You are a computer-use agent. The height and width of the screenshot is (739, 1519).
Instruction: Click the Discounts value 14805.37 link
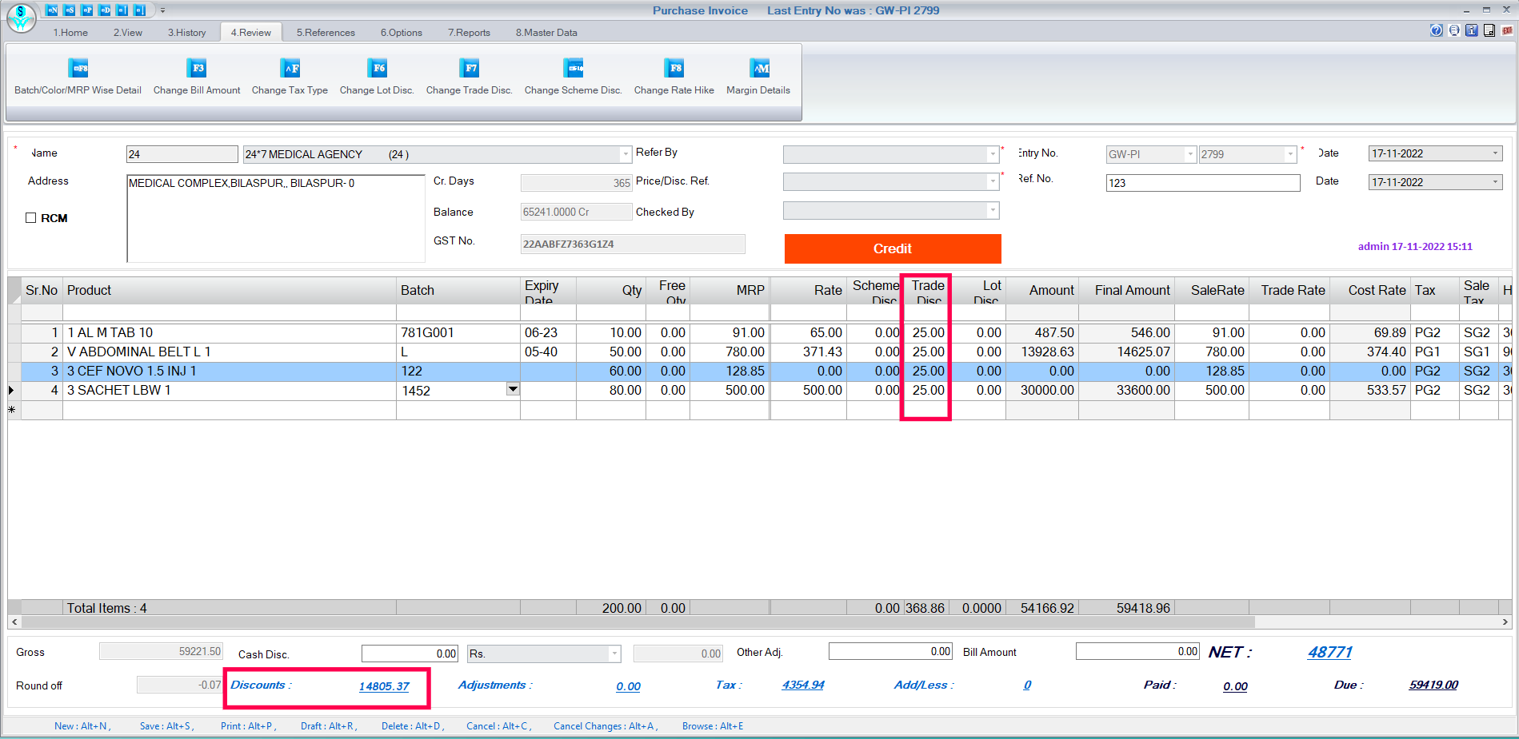384,686
